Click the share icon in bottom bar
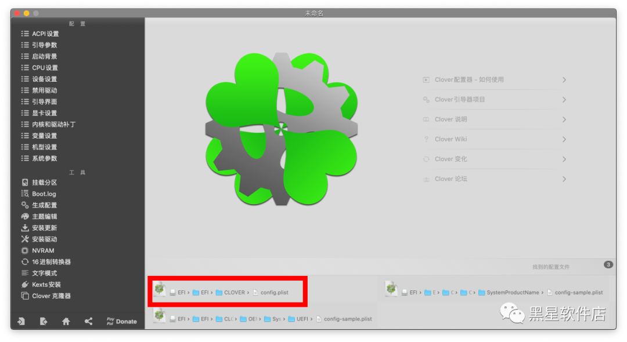The image size is (627, 342). click(x=88, y=321)
